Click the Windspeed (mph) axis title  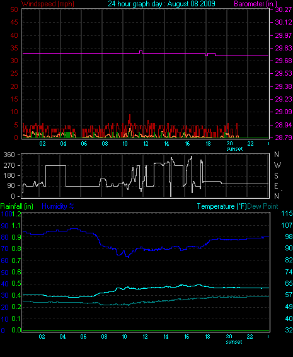coord(48,4)
